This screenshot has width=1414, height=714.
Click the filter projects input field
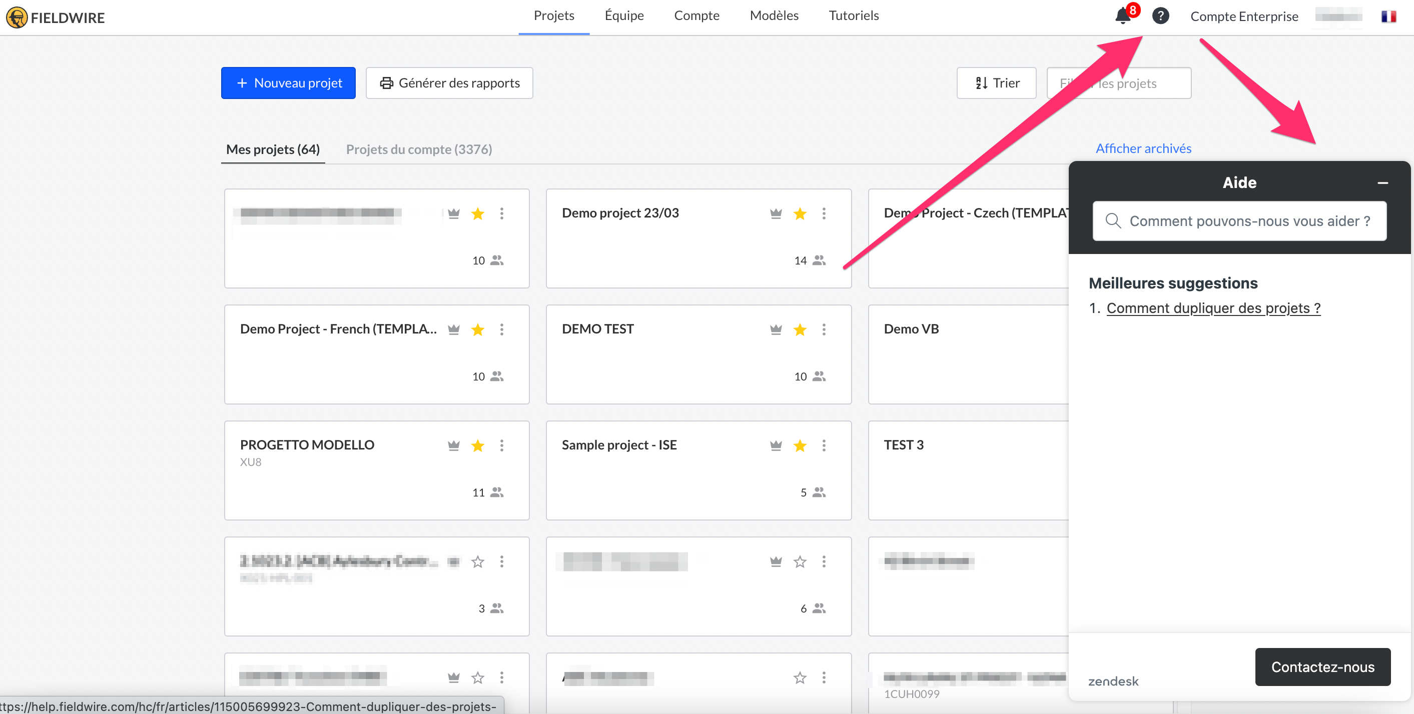pos(1119,83)
